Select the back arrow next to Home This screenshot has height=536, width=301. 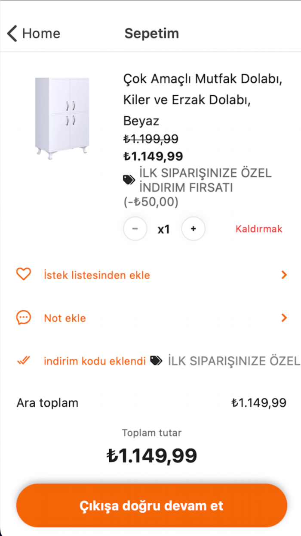point(11,33)
